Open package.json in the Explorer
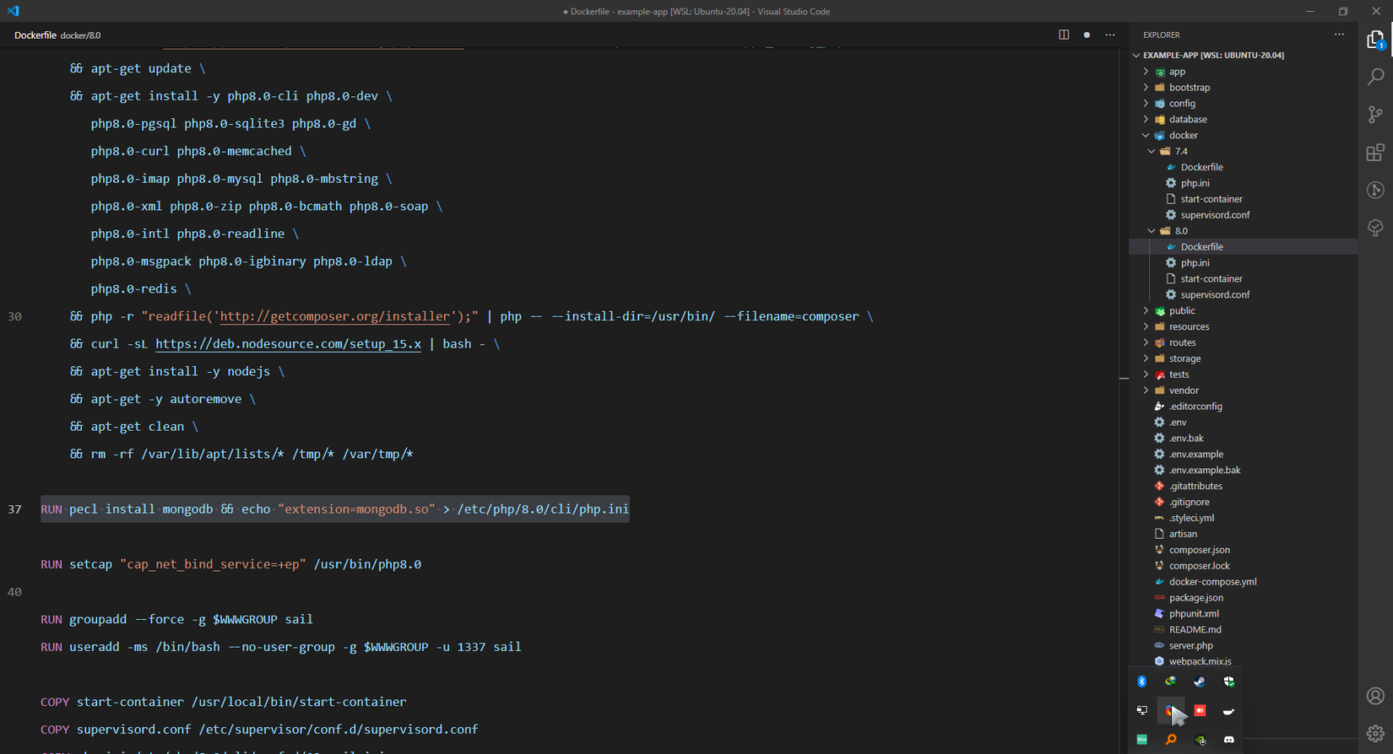 1196,598
